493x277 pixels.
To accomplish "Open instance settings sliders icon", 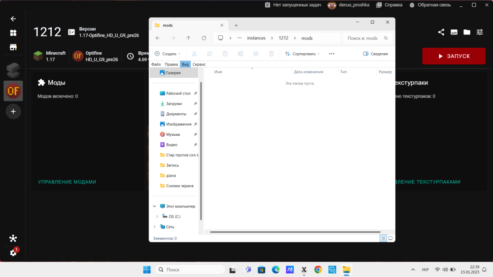I will point(480,32).
